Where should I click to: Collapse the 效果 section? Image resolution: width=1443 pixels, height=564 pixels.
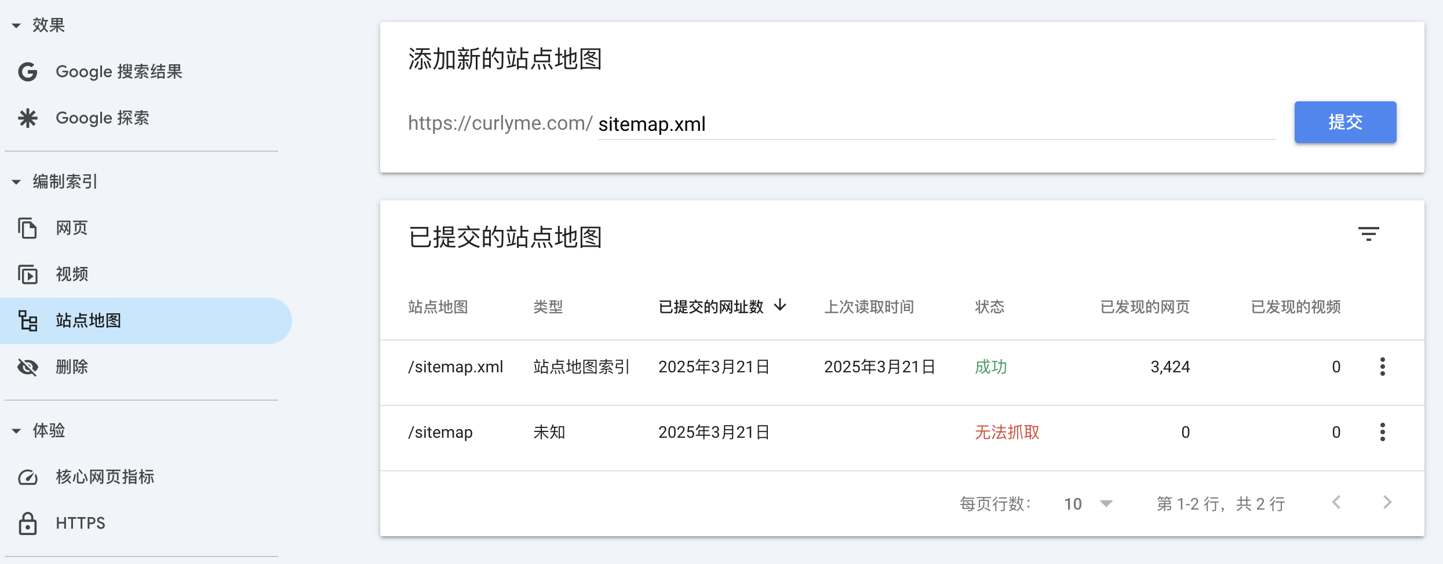pyautogui.click(x=16, y=25)
